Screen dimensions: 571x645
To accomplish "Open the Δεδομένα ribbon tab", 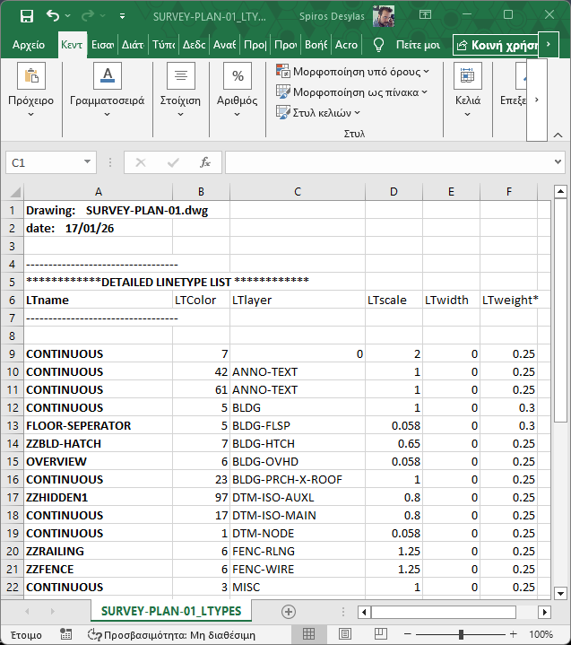I will point(194,45).
